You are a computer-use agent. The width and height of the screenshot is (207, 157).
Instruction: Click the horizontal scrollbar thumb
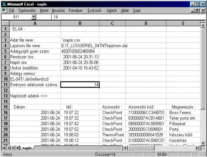coord(141,148)
